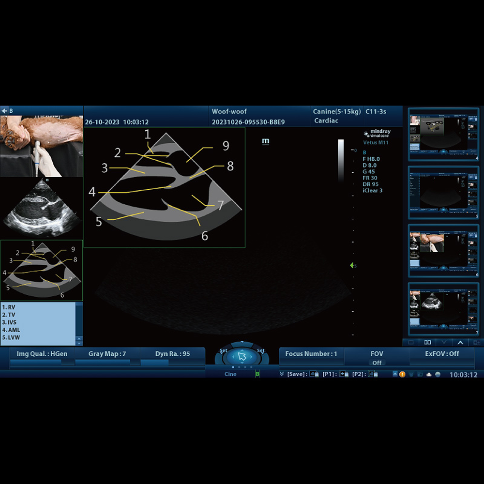This screenshot has height=484, width=484.
Task: Select the "2. TV" label entry
Action: [9, 315]
